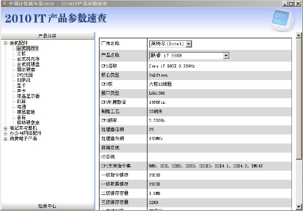The image size is (303, 211).
Task: Click the 厂商名称 row label
Action: (x=110, y=43)
